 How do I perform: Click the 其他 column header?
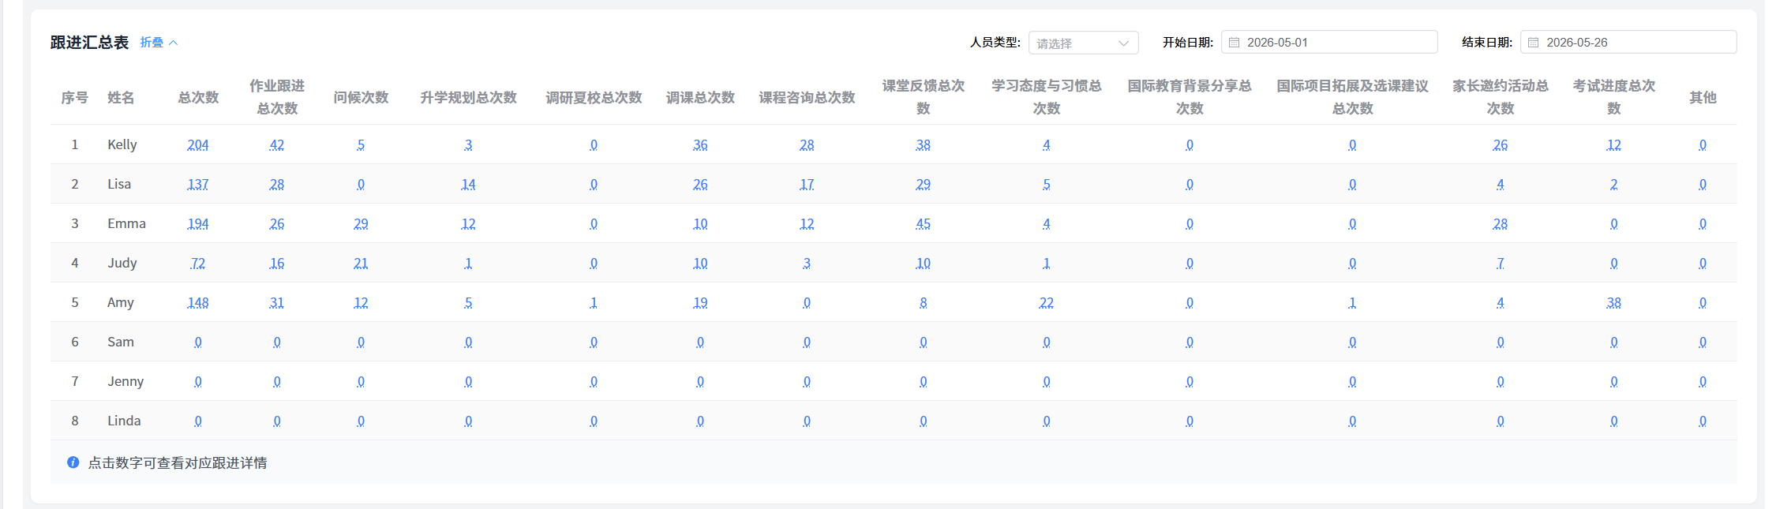click(x=1703, y=98)
